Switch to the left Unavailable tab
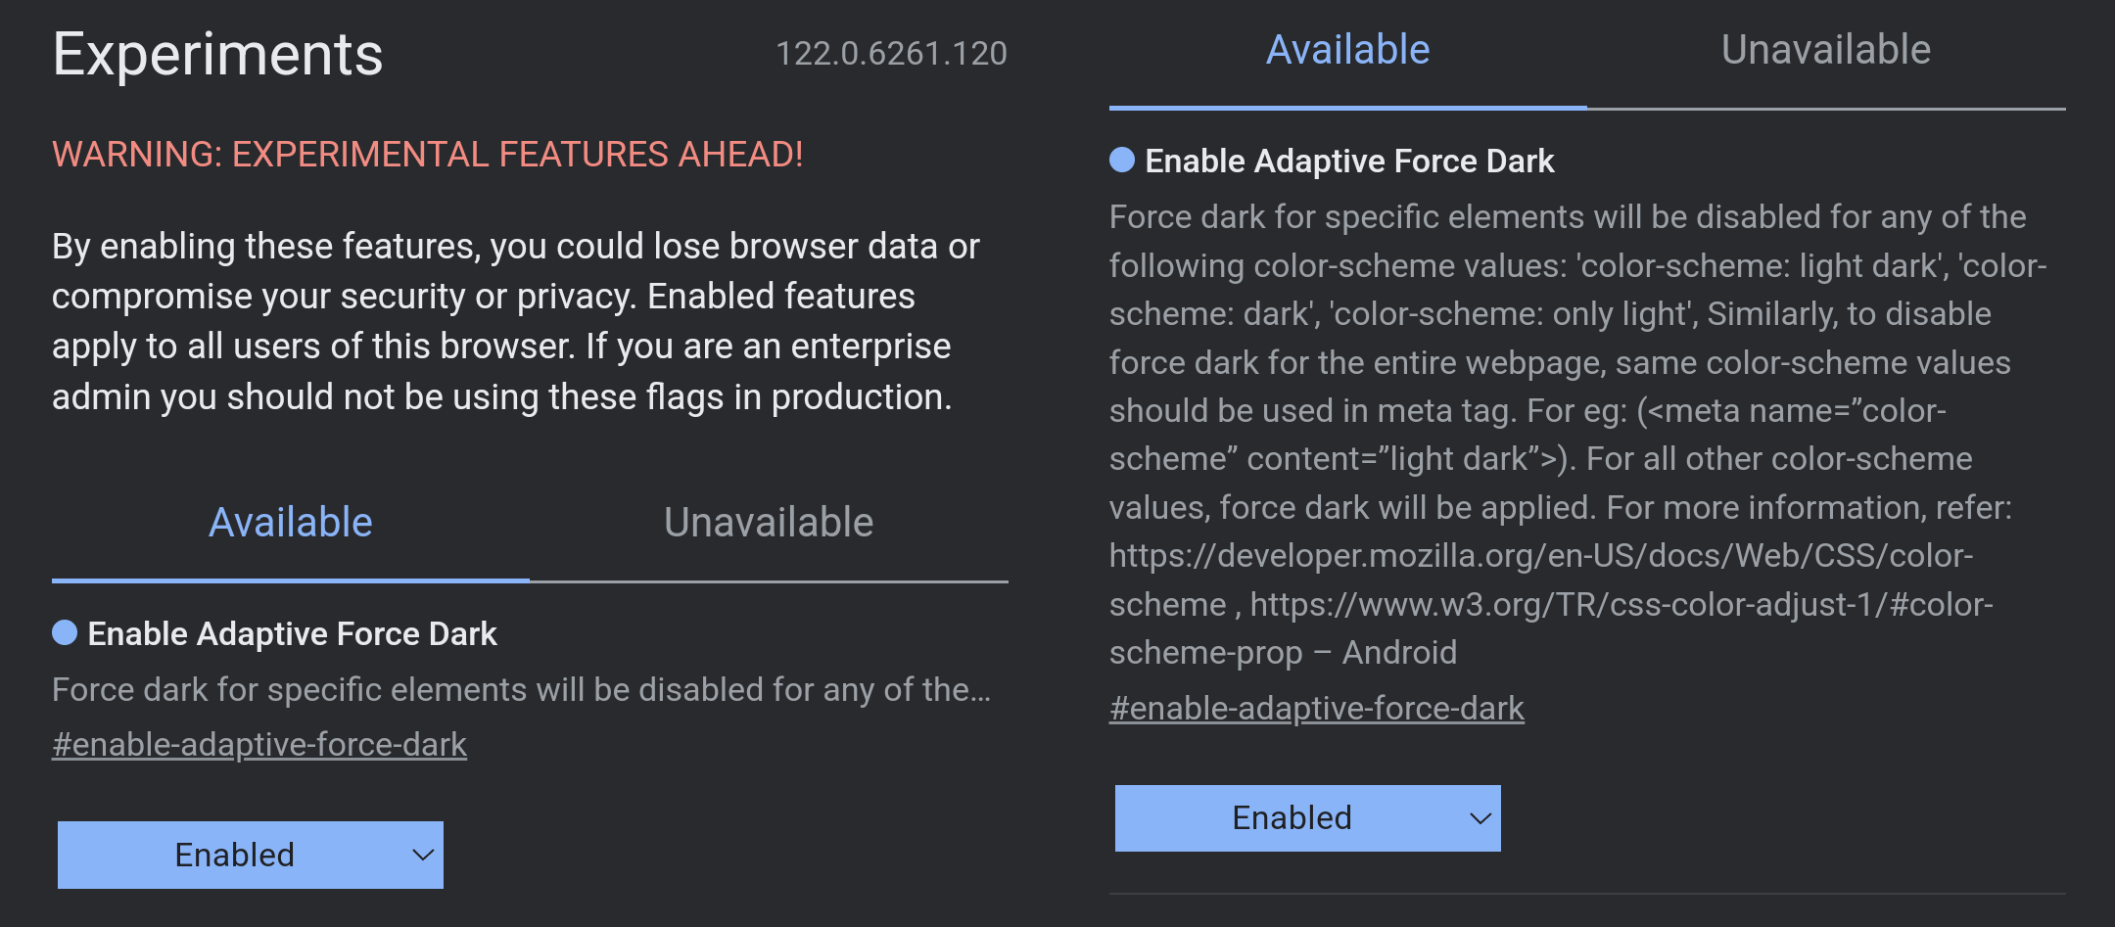Image resolution: width=2115 pixels, height=927 pixels. tap(769, 523)
